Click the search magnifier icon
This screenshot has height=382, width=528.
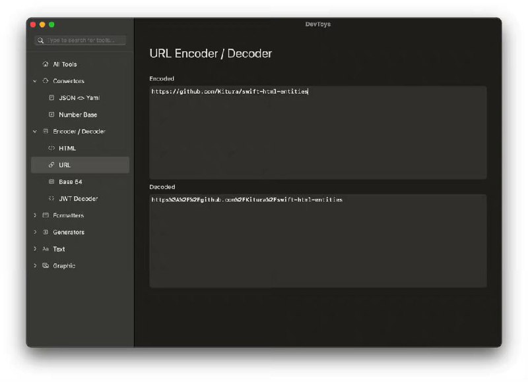41,40
